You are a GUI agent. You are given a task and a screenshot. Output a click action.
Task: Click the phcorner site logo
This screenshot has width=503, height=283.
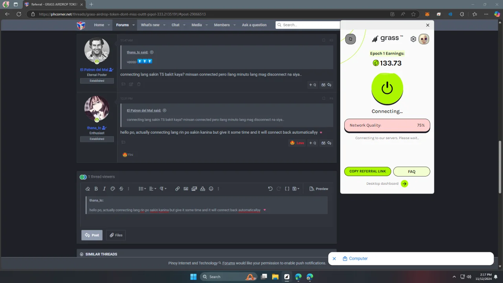click(x=81, y=25)
